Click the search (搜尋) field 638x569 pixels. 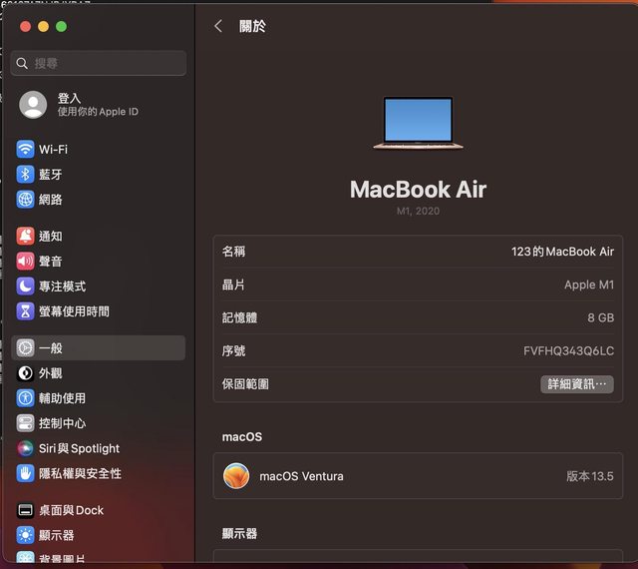point(100,63)
